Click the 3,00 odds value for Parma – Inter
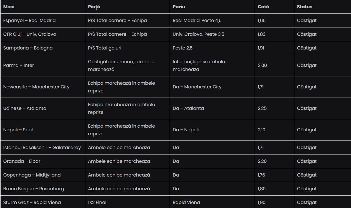Viewport: 351px width, 208px height. (x=262, y=66)
